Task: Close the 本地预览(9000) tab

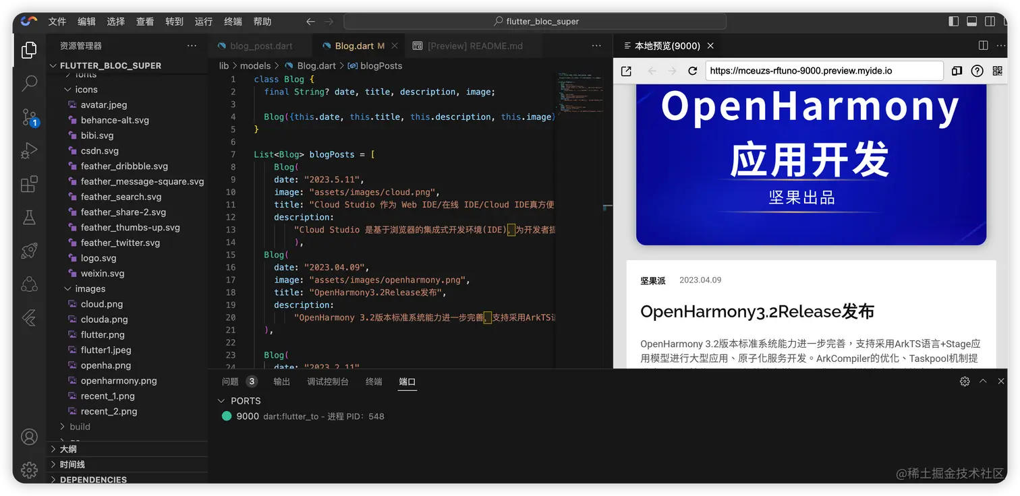Action: (710, 46)
